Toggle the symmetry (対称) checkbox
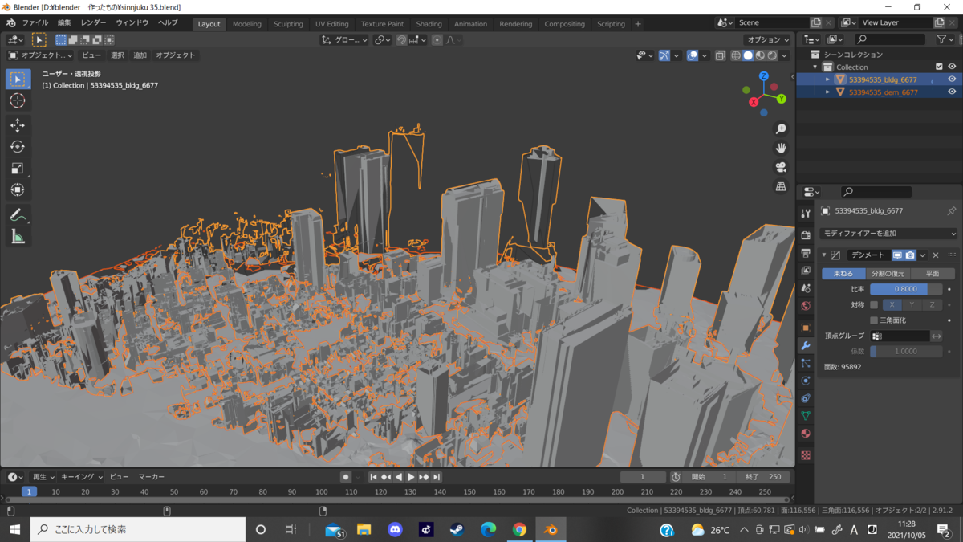The height and width of the screenshot is (542, 963). click(x=874, y=305)
